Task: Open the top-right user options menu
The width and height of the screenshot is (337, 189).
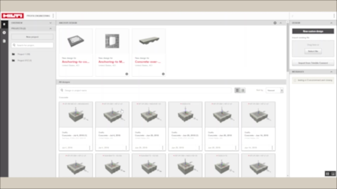Action: click(x=334, y=16)
